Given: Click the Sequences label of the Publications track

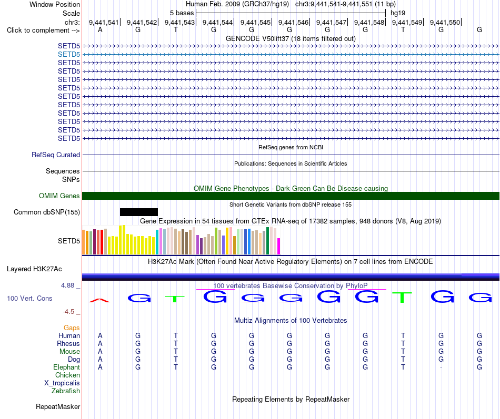Looking at the screenshot, I should tap(63, 171).
